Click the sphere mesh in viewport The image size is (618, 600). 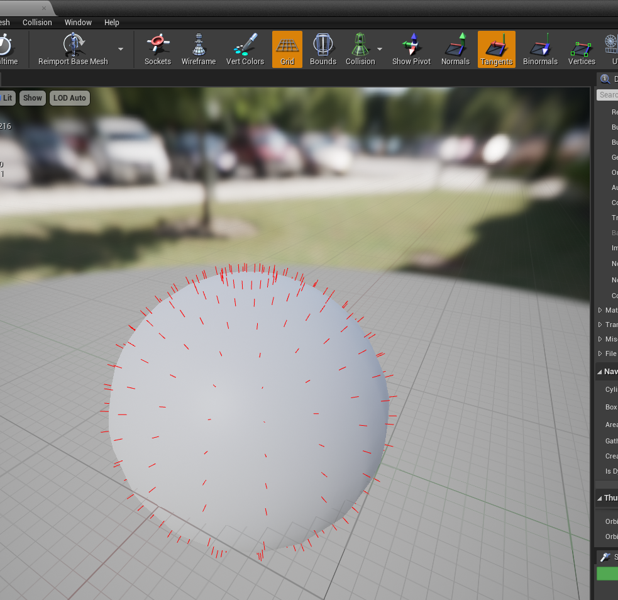[248, 410]
